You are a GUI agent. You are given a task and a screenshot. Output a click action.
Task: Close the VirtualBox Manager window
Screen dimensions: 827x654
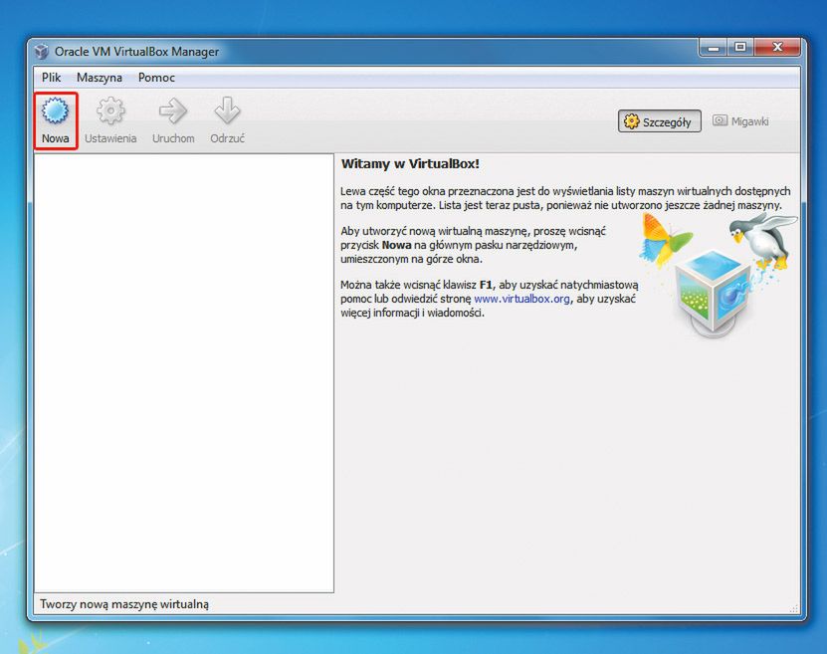tap(777, 48)
